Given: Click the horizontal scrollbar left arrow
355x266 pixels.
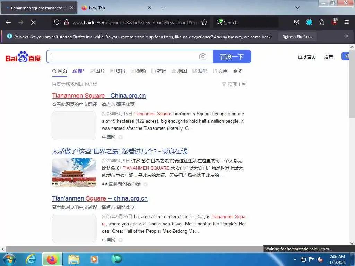Looking at the screenshot, I should click(3, 249).
